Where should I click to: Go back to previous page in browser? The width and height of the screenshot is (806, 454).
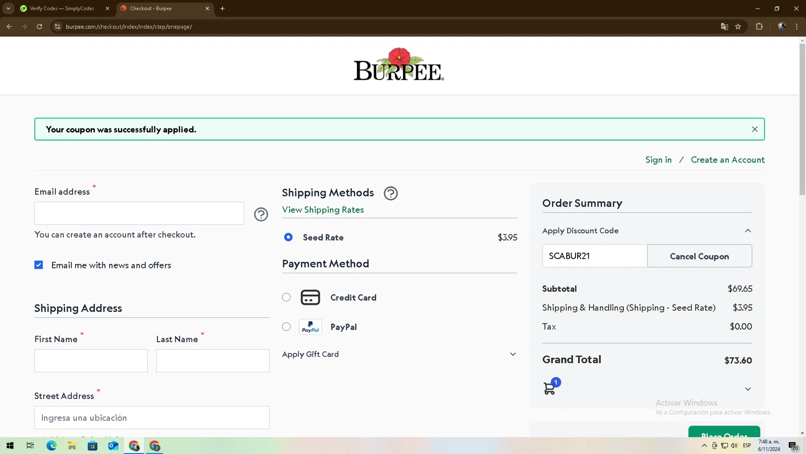point(9,26)
